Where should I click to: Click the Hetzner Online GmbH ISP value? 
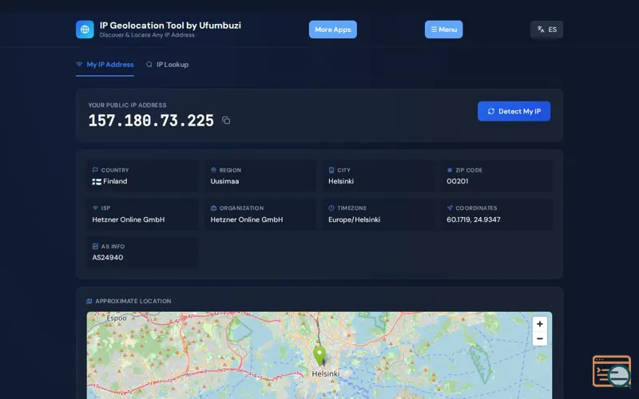(129, 219)
